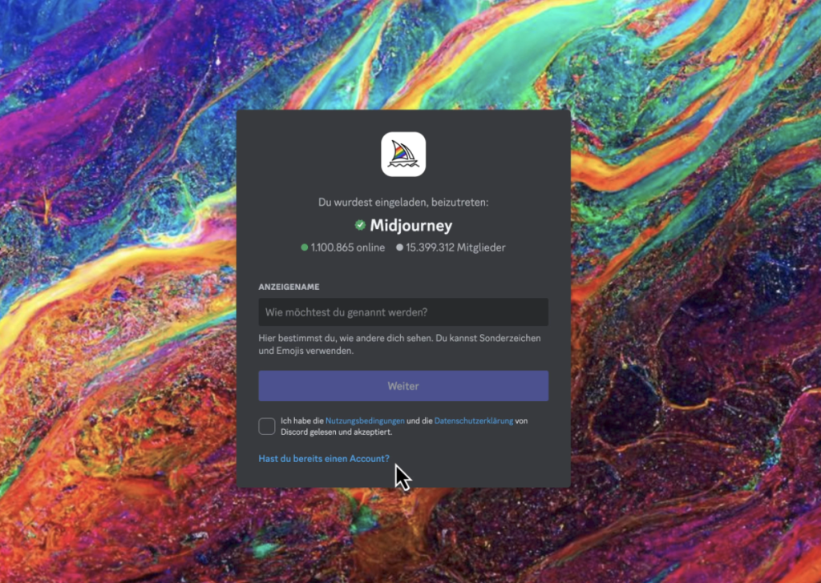Click 'Hast du bereits einen Account?'
Viewport: 821px width, 583px height.
click(324, 459)
